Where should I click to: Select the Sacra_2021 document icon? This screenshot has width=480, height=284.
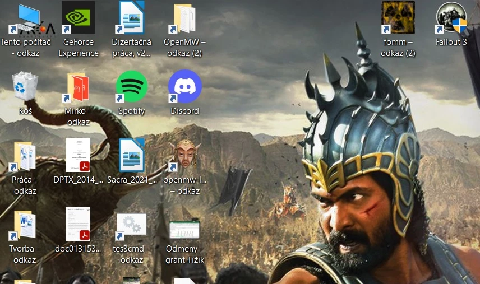pyautogui.click(x=131, y=155)
